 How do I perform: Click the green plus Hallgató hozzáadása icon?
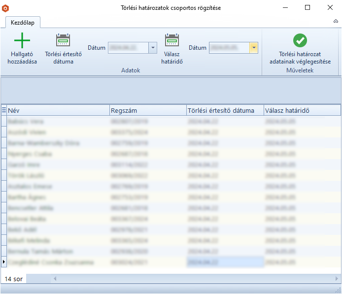[x=22, y=41]
